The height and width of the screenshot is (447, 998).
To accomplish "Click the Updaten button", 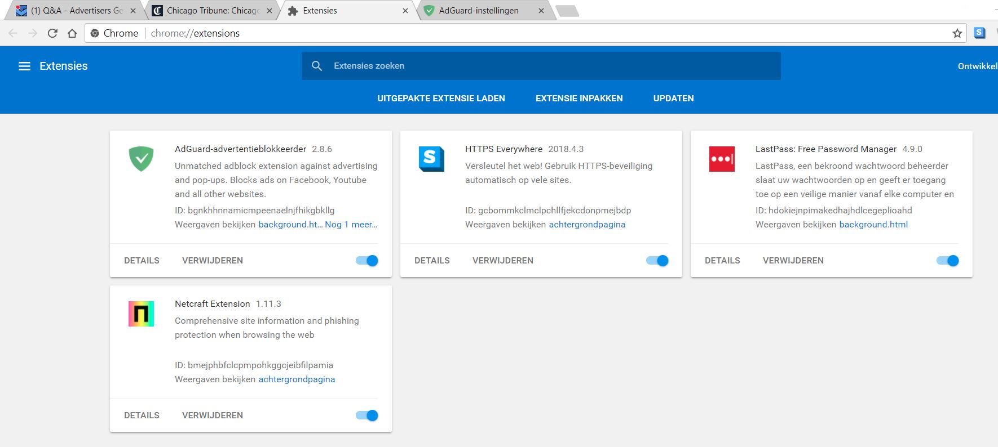I will tap(673, 99).
